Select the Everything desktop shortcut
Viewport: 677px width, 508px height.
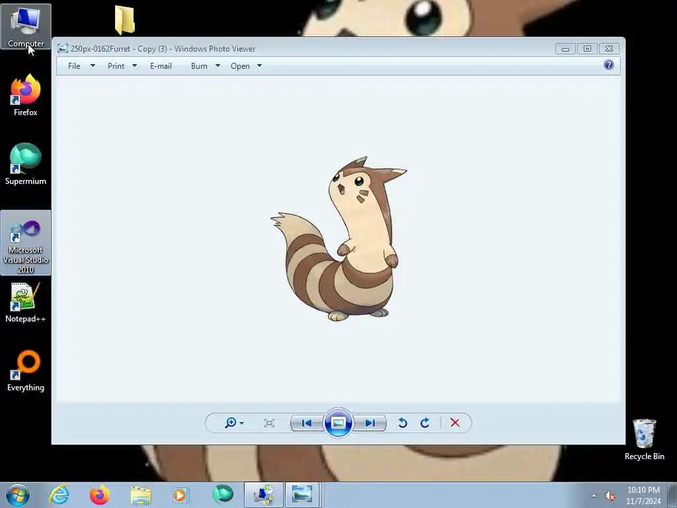coord(26,370)
